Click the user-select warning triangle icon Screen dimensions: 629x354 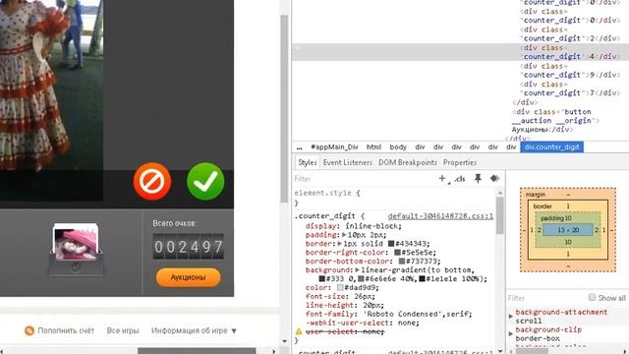(x=299, y=331)
